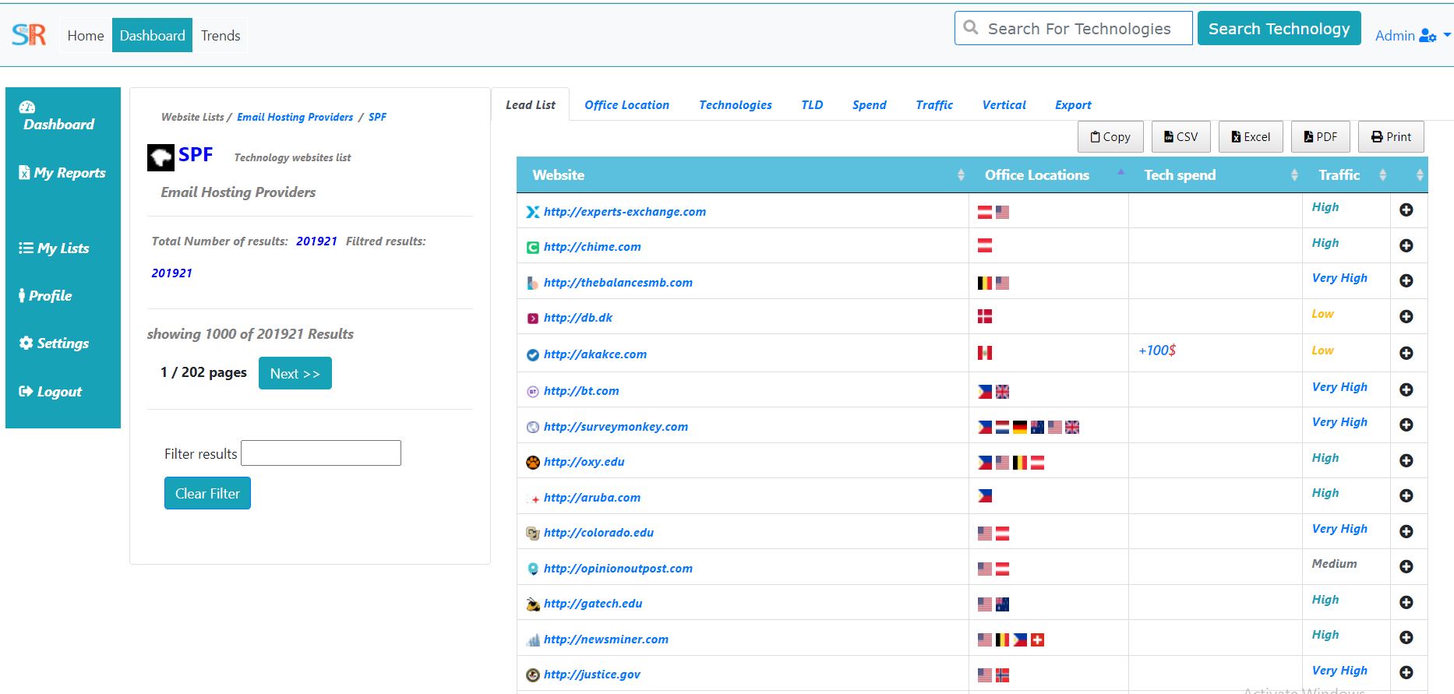1454x694 pixels.
Task: Open the newsminer.com website link
Action: 606,639
